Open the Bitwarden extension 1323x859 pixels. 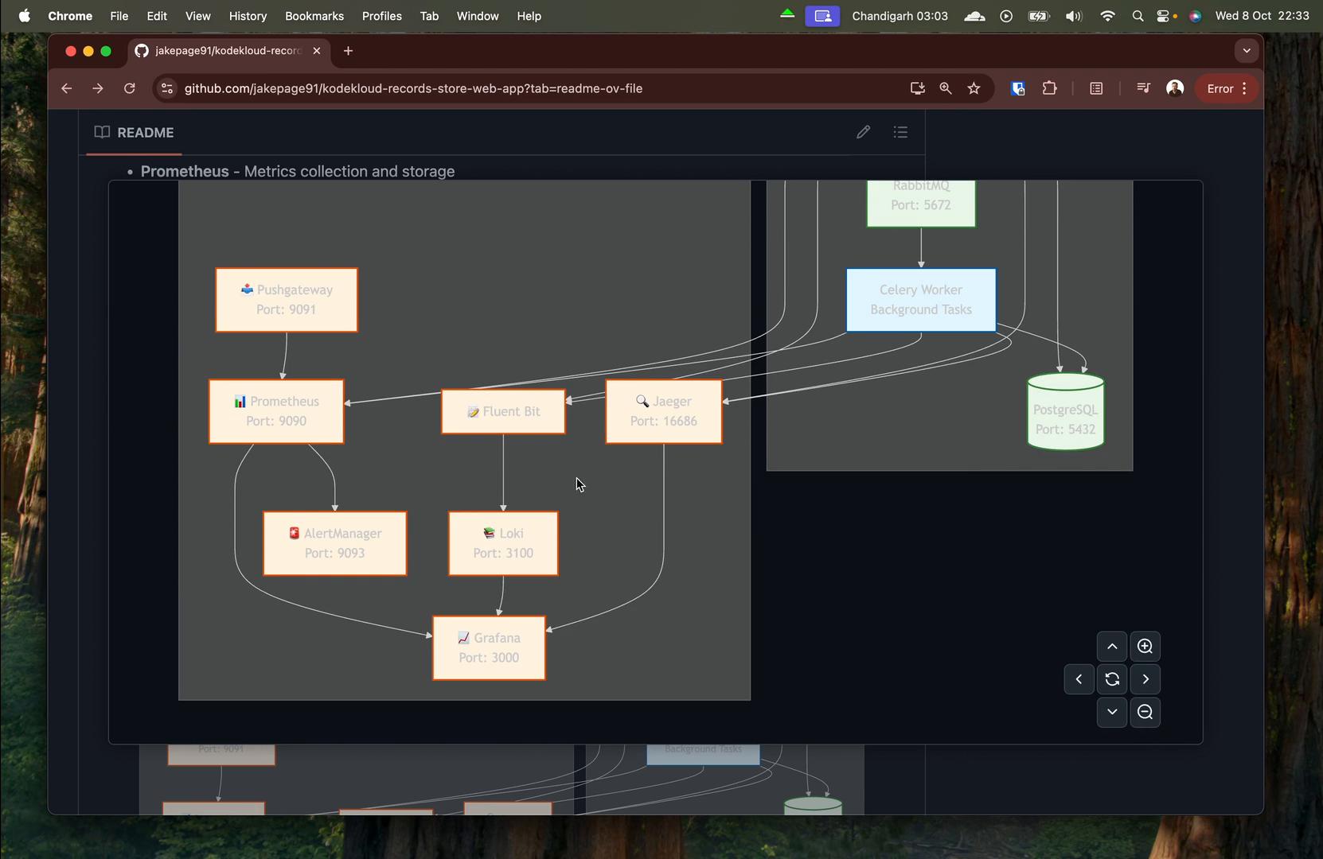(x=1017, y=88)
